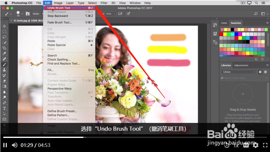The height and width of the screenshot is (152, 270).
Task: Select the Horizontal Type tool
Action: (4, 109)
